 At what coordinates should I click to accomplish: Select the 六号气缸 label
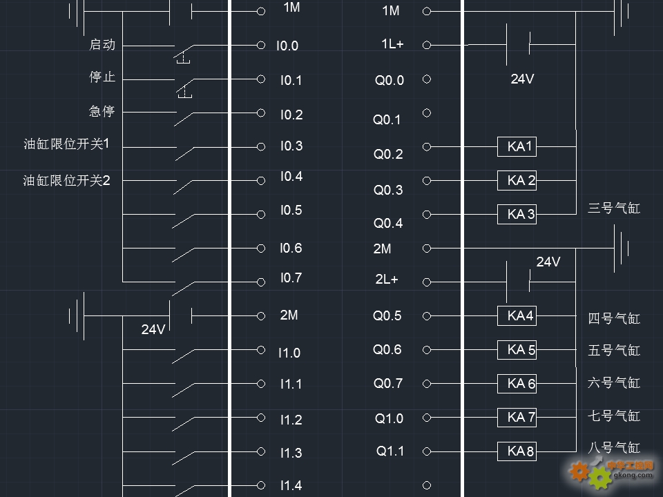click(x=614, y=383)
